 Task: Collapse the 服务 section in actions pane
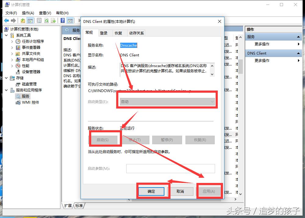(x=298, y=37)
